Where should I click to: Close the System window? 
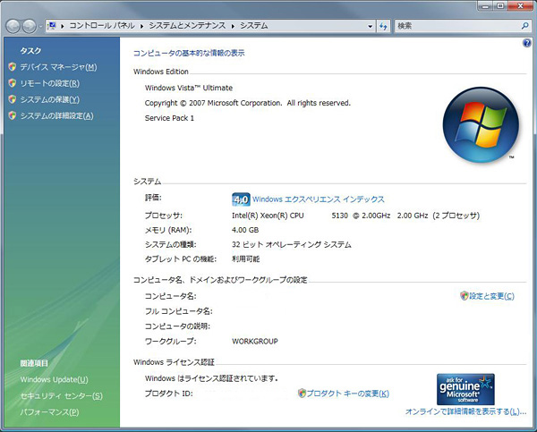[x=521, y=6]
